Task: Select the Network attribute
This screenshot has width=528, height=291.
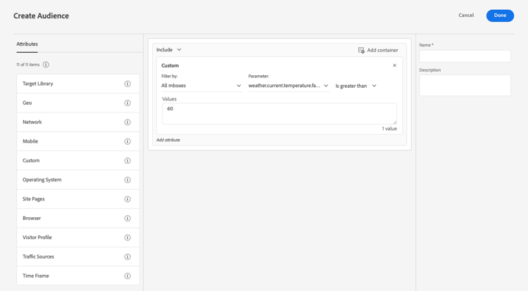Action: tap(78, 122)
